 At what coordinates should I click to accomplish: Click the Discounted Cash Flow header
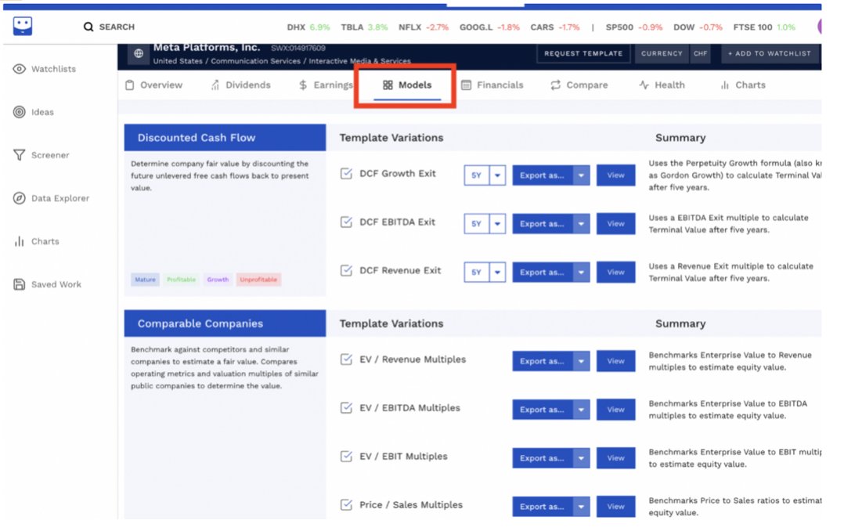click(225, 137)
